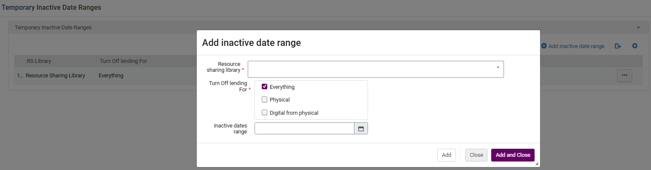Viewport: 651px width, 170px height.
Task: Open the calendar picker for Inactive dates range
Action: pyautogui.click(x=361, y=128)
